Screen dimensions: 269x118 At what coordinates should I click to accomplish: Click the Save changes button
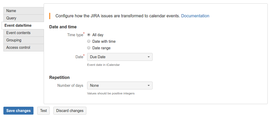(x=19, y=111)
